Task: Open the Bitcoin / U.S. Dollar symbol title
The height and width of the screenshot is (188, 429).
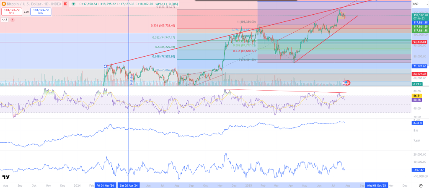Action: (x=24, y=4)
